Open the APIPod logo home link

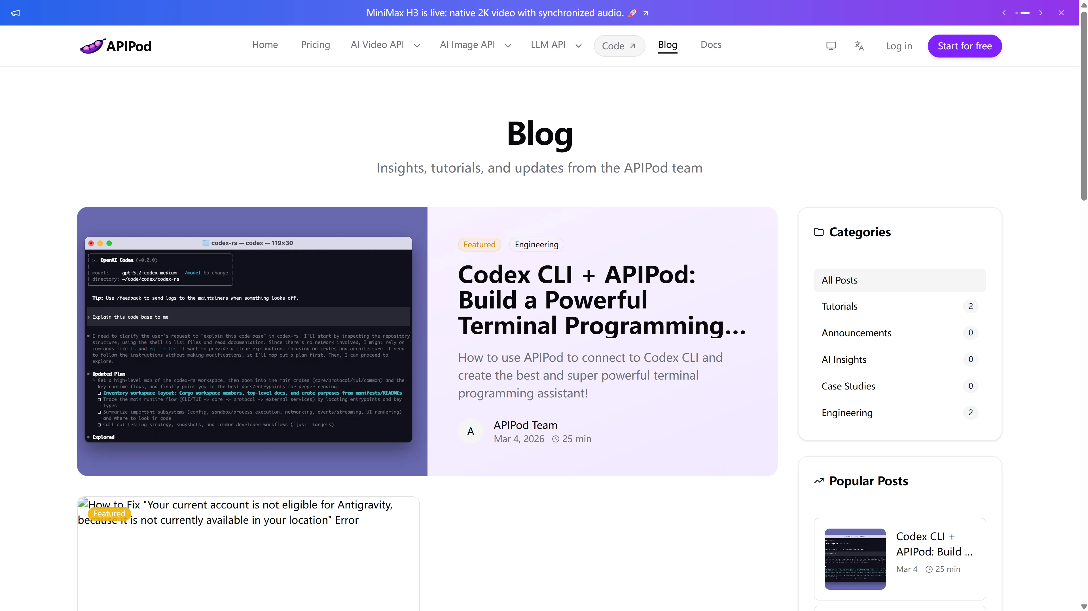click(x=115, y=46)
